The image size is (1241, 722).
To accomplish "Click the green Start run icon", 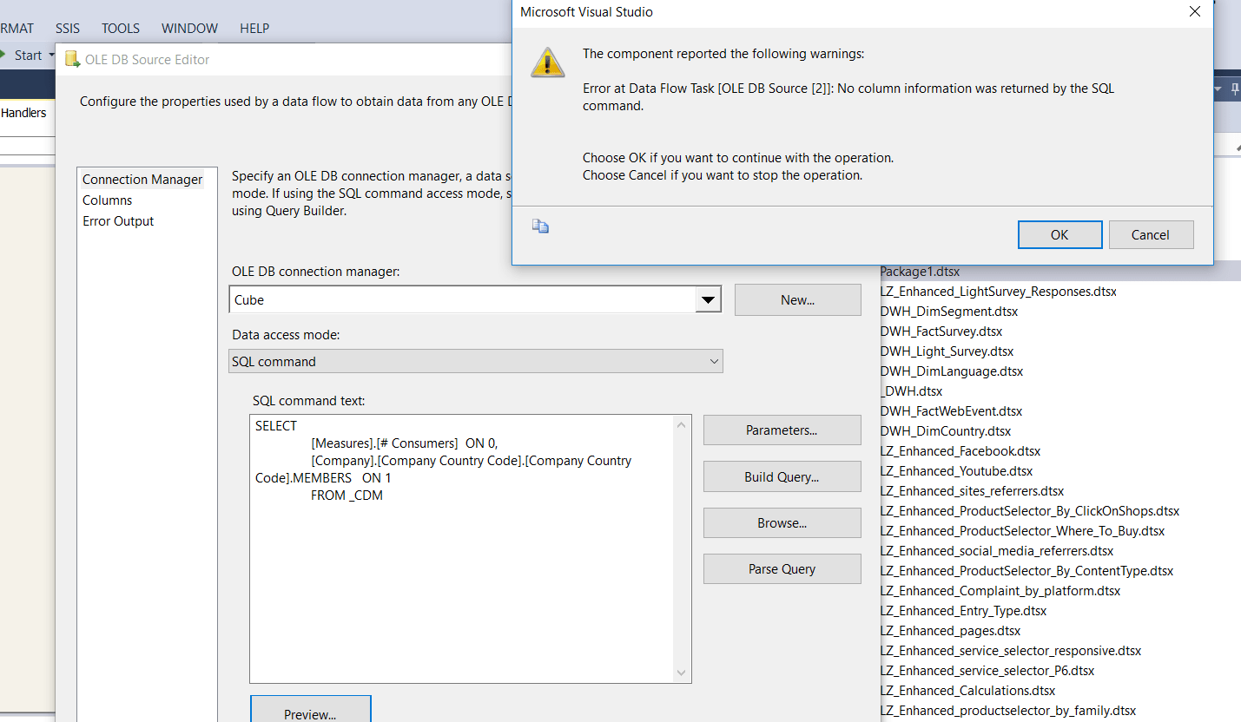I will (4, 55).
